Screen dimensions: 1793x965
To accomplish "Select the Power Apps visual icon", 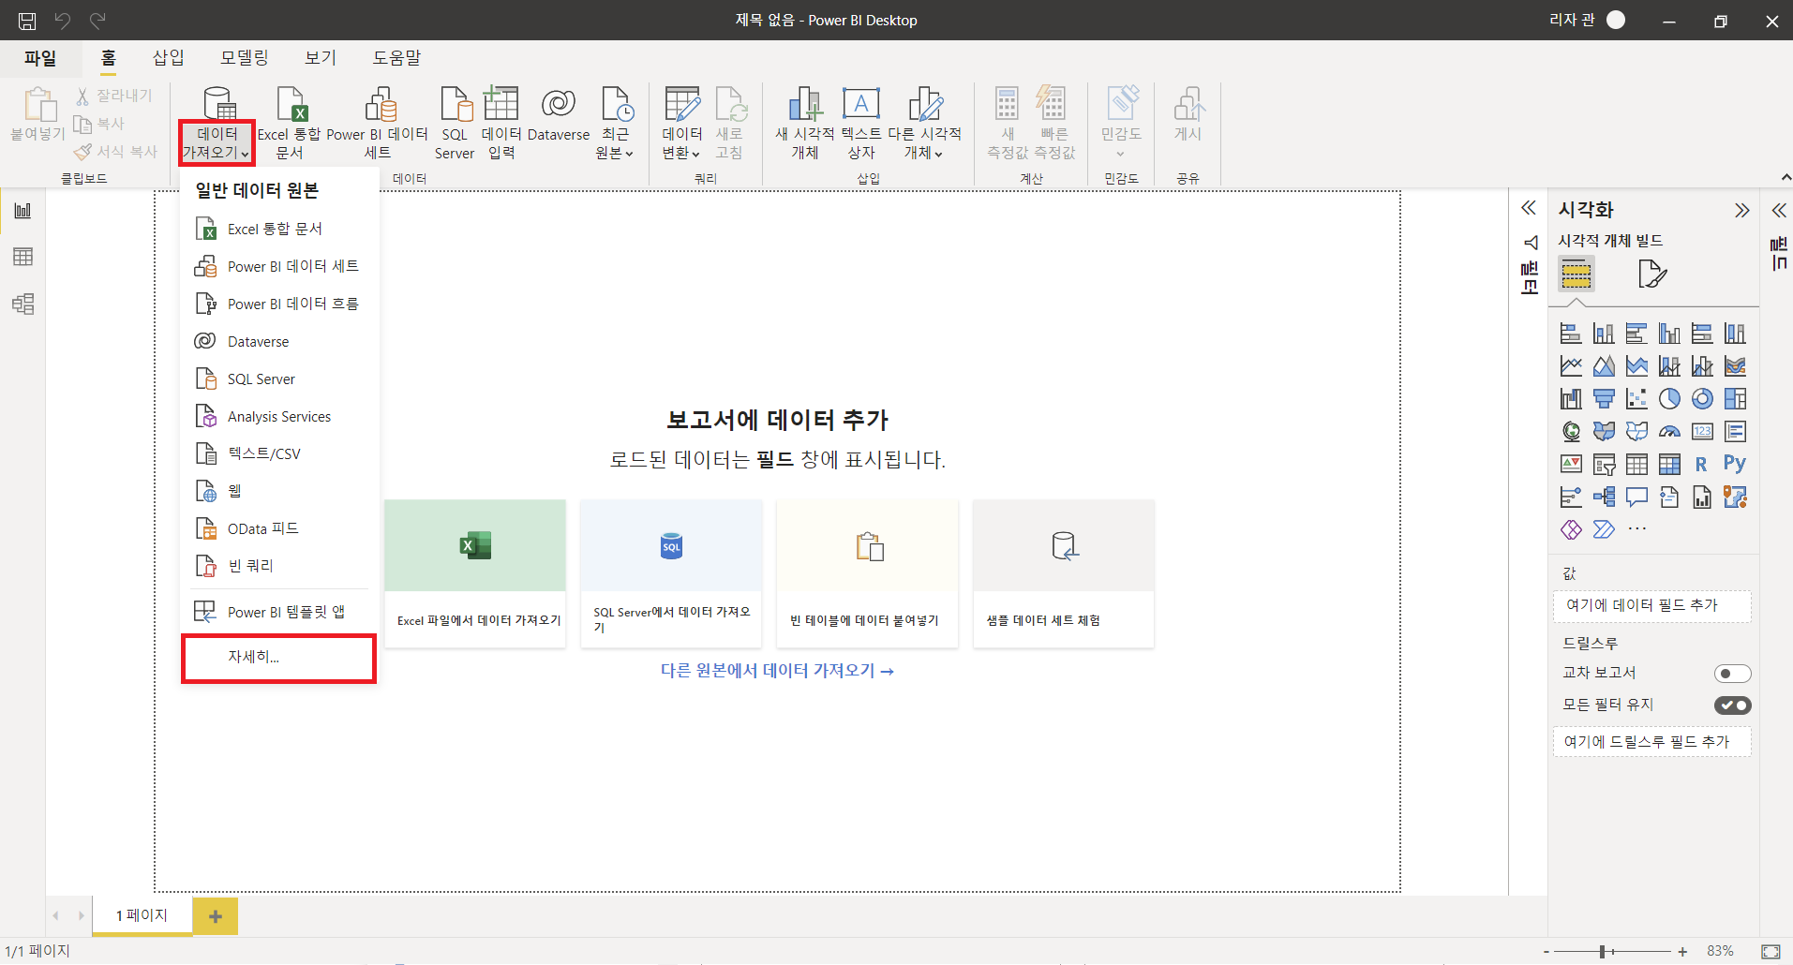I will (1571, 529).
